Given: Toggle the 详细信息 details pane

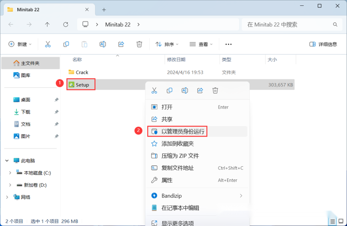Looking at the screenshot, I should point(323,44).
